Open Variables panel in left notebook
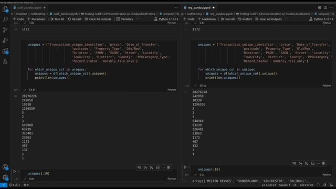The image size is (336, 189). (125, 19)
